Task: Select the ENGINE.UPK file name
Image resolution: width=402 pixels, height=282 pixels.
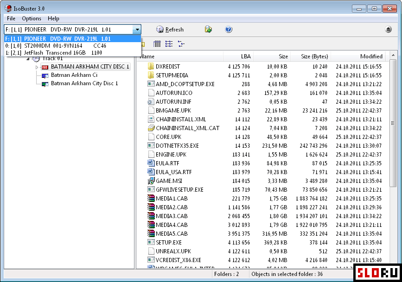Action: pos(171,155)
